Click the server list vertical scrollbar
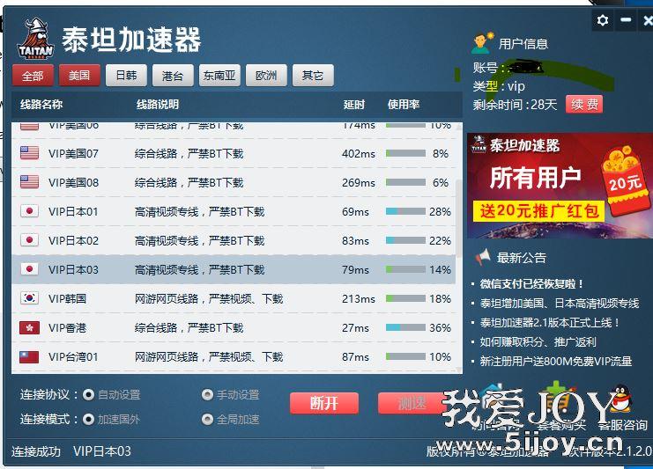 (459, 218)
